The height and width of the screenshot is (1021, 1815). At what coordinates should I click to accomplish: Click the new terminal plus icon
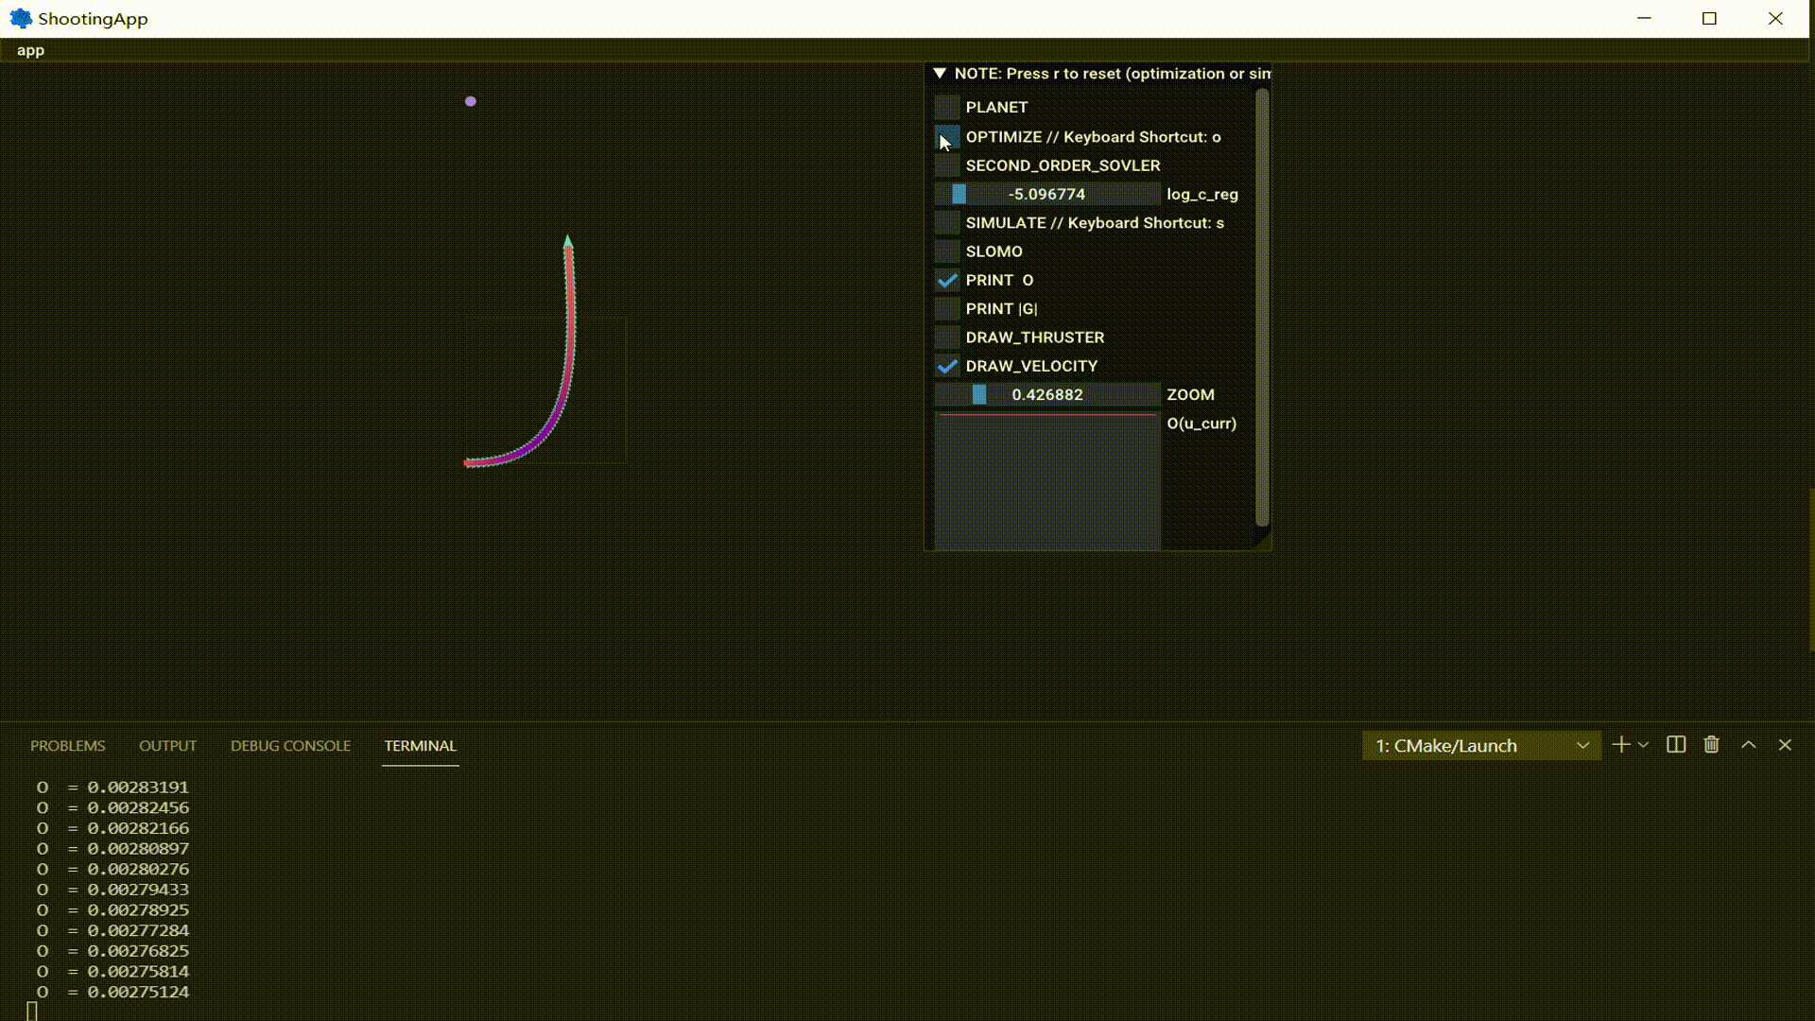(1620, 745)
